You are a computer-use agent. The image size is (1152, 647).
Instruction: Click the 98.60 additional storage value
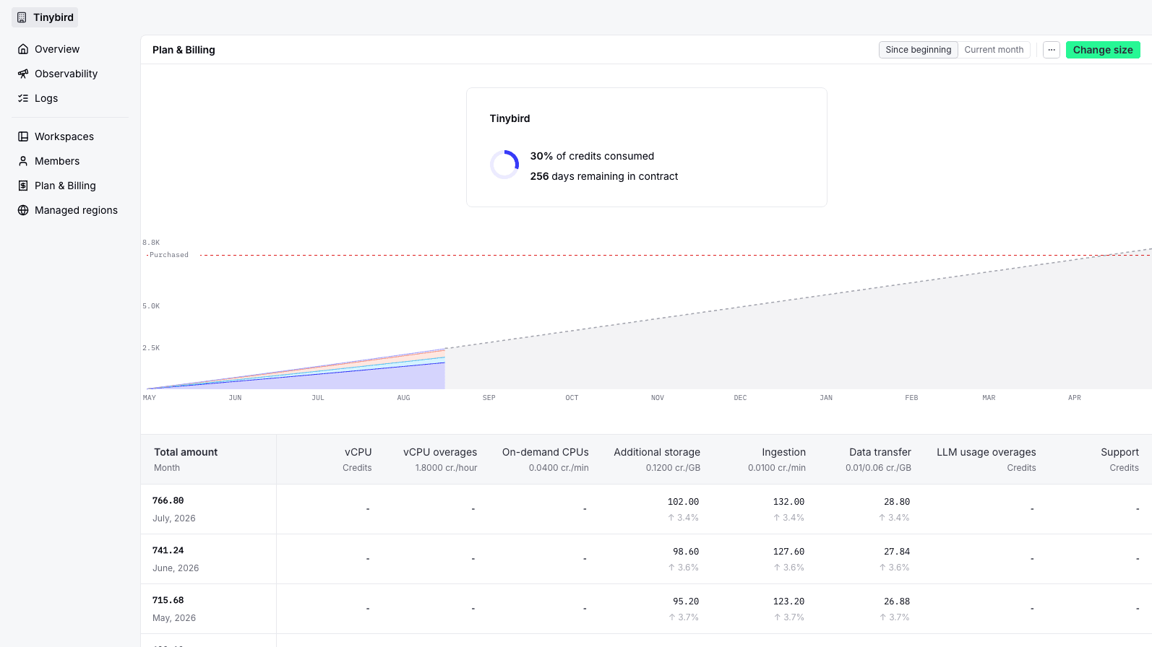(686, 552)
